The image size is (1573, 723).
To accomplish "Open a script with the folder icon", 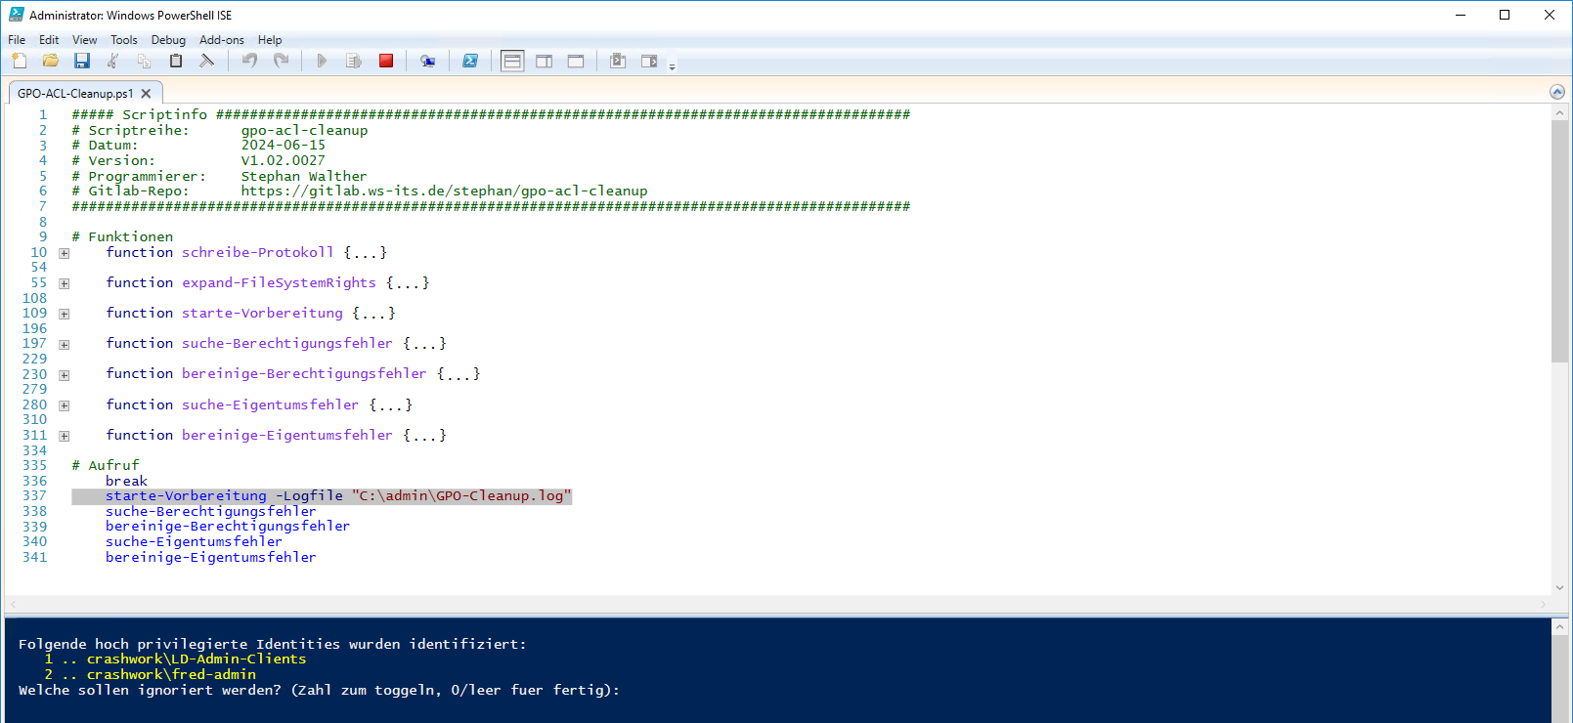I will click(x=51, y=61).
